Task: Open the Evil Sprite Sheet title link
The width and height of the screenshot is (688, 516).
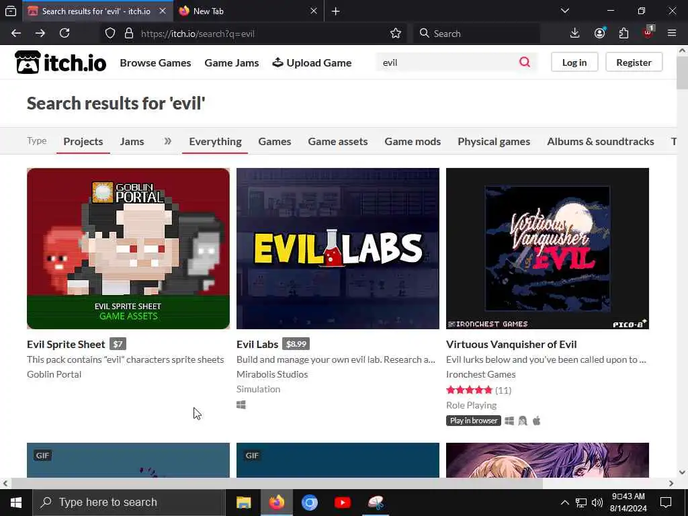Action: pos(66,345)
